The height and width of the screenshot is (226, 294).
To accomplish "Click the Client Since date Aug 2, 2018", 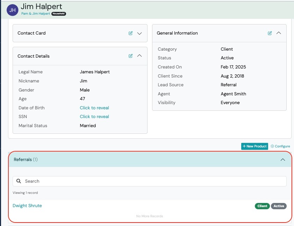I will pyautogui.click(x=232, y=76).
